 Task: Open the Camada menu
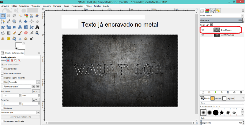[57, 6]
